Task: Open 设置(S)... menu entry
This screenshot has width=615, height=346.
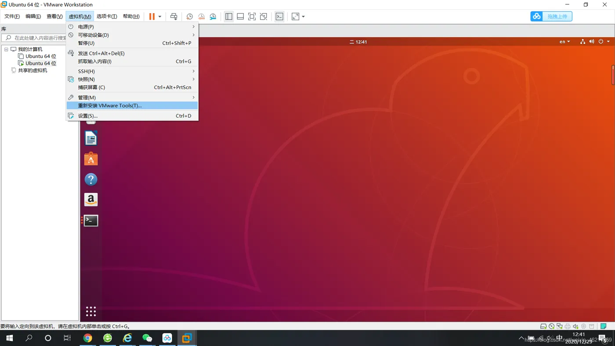Action: (x=132, y=116)
